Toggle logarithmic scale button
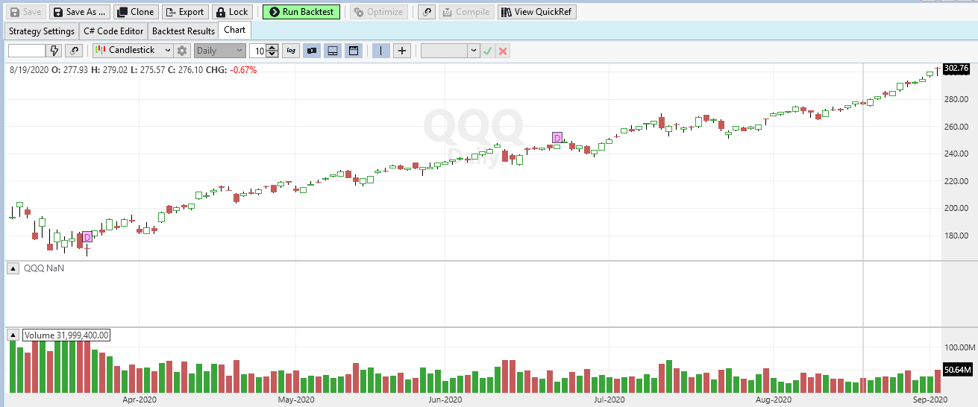Viewport: 978px width, 407px height. click(x=291, y=51)
